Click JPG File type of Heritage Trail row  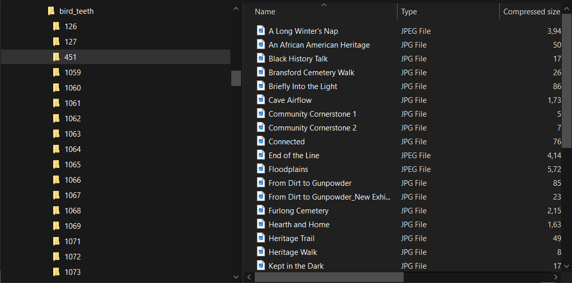coord(414,238)
